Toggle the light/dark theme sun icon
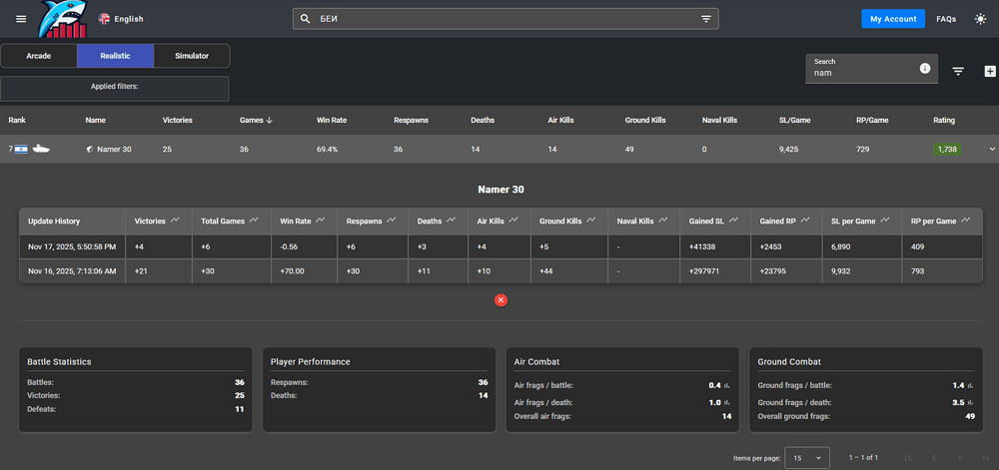Image resolution: width=999 pixels, height=470 pixels. click(980, 19)
